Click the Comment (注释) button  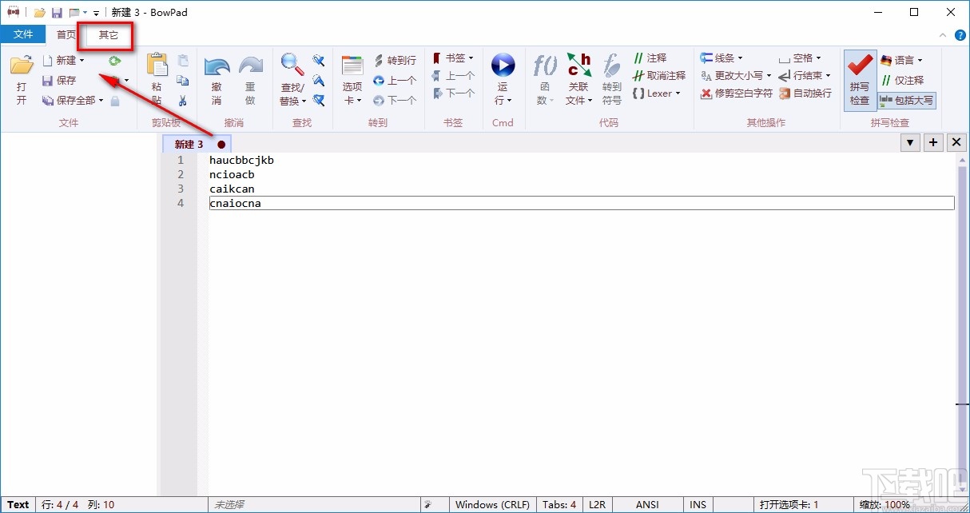[x=650, y=58]
